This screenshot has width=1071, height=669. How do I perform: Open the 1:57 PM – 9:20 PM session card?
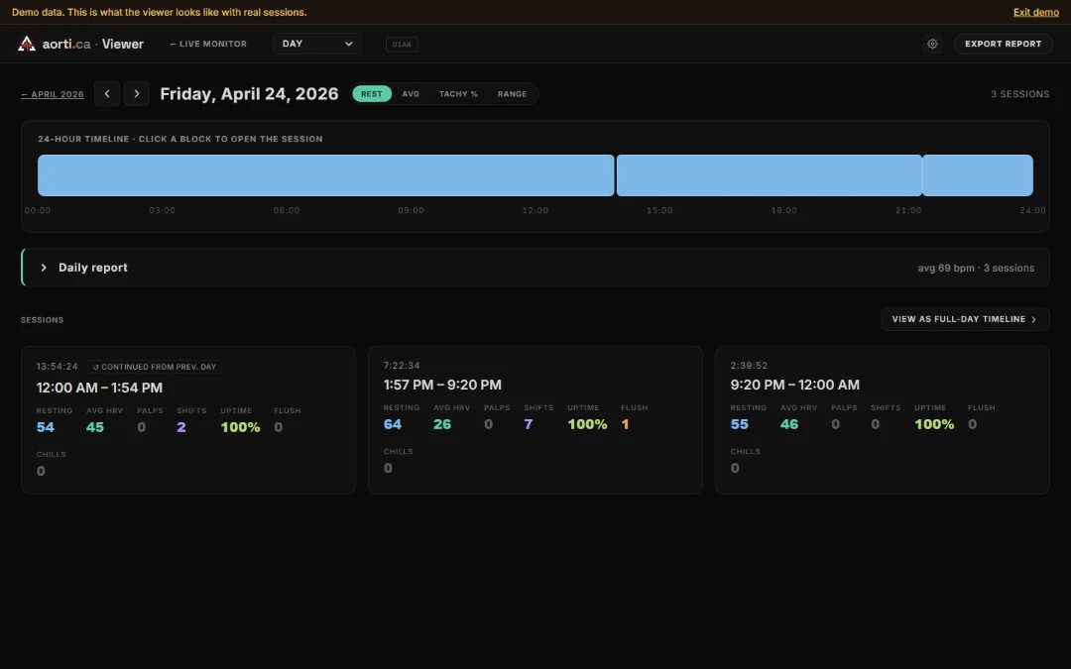click(535, 420)
